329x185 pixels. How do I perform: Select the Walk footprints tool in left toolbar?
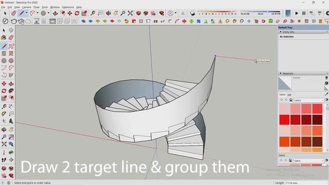[4, 160]
